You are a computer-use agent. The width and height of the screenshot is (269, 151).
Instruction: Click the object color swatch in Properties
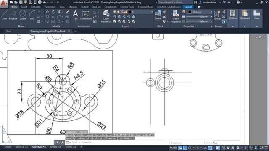pos(190,12)
